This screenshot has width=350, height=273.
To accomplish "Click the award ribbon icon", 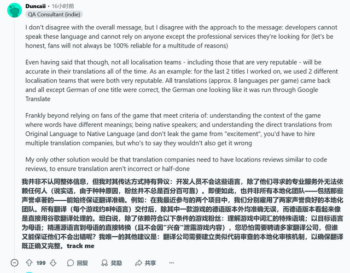I will 104,263.
